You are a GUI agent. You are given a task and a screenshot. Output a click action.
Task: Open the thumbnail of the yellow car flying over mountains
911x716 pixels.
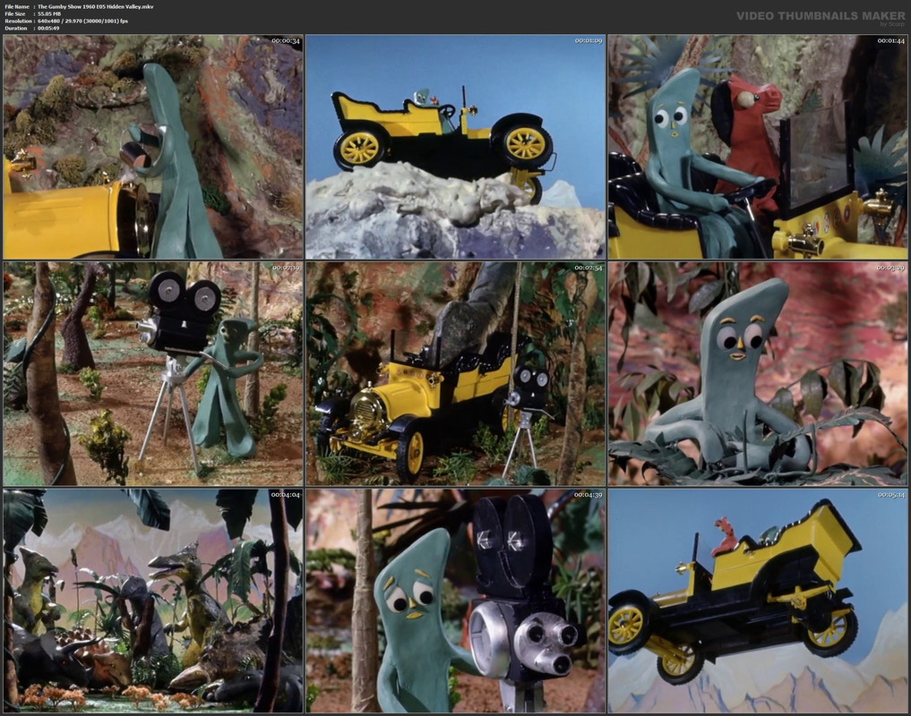tap(758, 601)
